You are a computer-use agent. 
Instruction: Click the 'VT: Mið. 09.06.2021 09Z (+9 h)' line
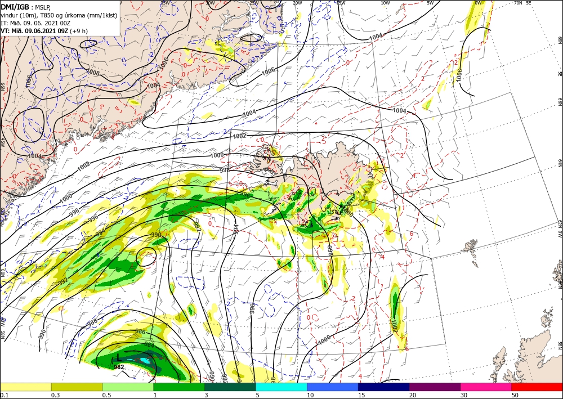point(44,31)
